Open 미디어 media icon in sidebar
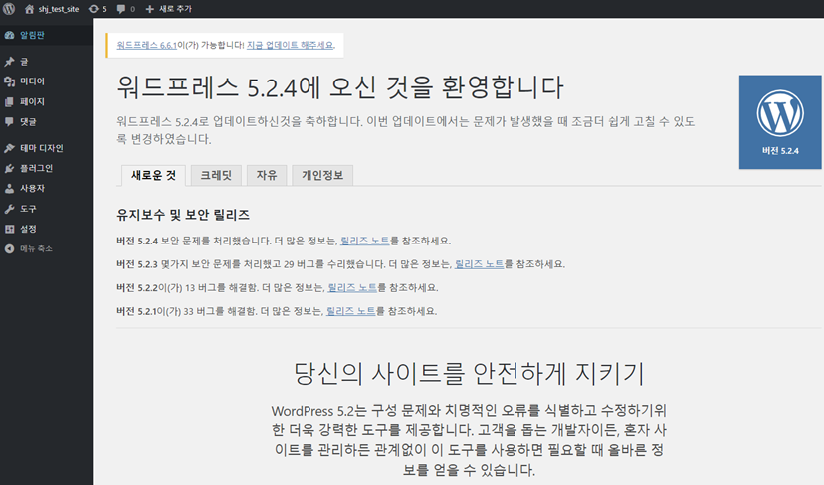The image size is (824, 485). pyautogui.click(x=10, y=81)
